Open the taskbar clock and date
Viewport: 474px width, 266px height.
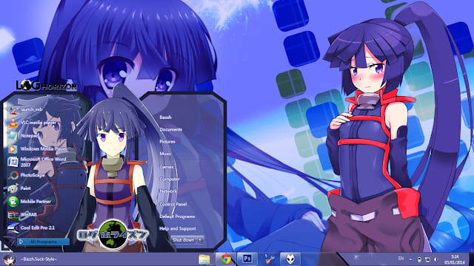pyautogui.click(x=454, y=259)
